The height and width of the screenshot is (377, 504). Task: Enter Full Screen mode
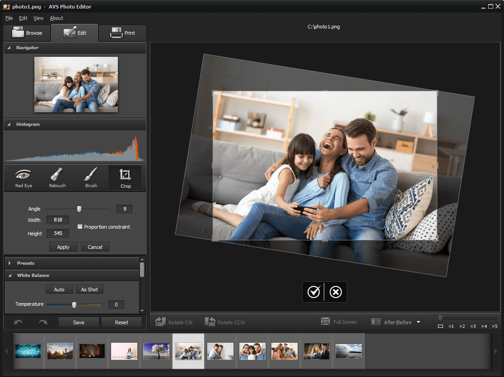coord(339,322)
